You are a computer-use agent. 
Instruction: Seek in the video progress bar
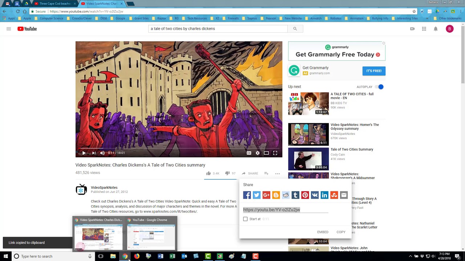[179, 148]
